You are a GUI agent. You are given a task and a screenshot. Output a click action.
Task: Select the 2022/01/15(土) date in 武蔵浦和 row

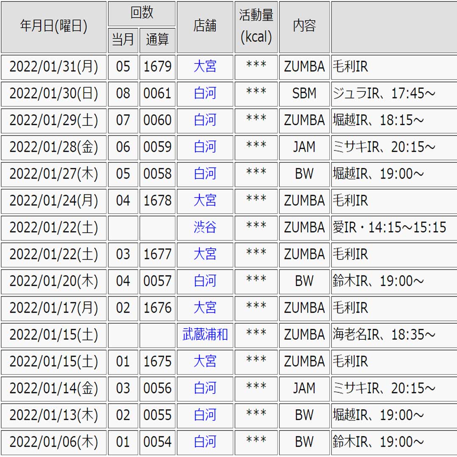click(x=54, y=335)
